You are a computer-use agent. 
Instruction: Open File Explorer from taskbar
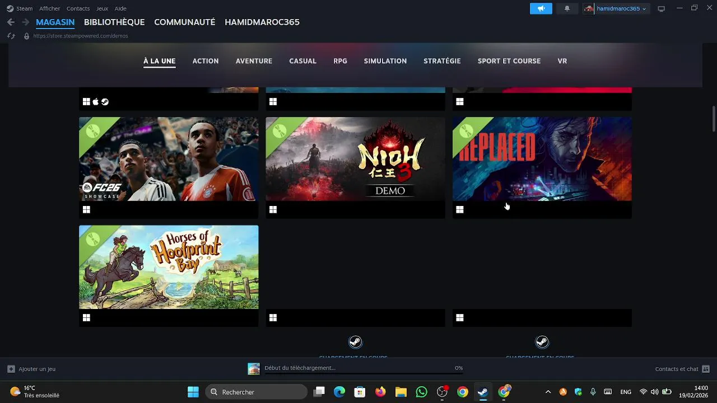click(x=401, y=392)
